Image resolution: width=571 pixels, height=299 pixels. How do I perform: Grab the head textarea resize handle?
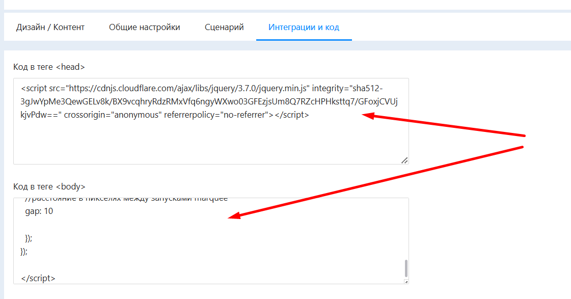point(404,160)
